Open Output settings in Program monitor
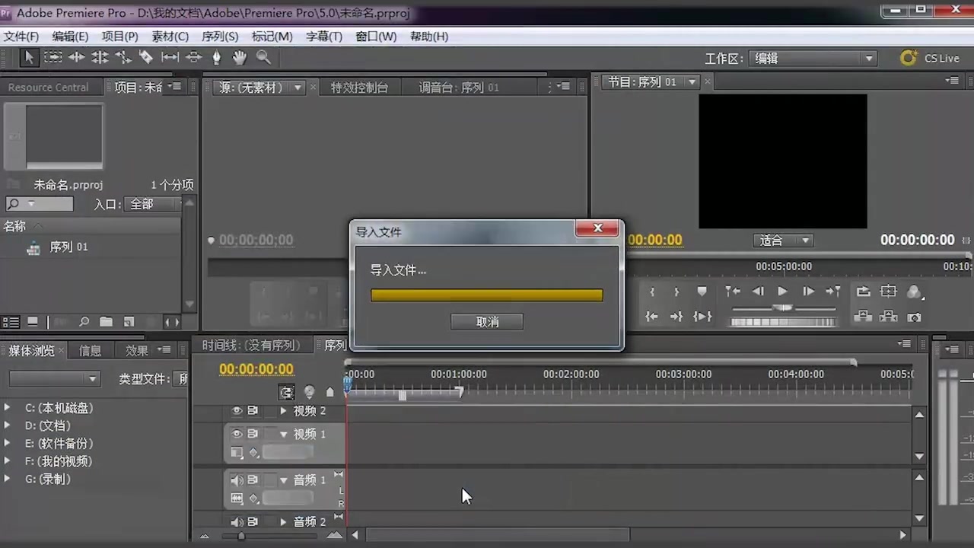This screenshot has height=548, width=974. [x=915, y=292]
